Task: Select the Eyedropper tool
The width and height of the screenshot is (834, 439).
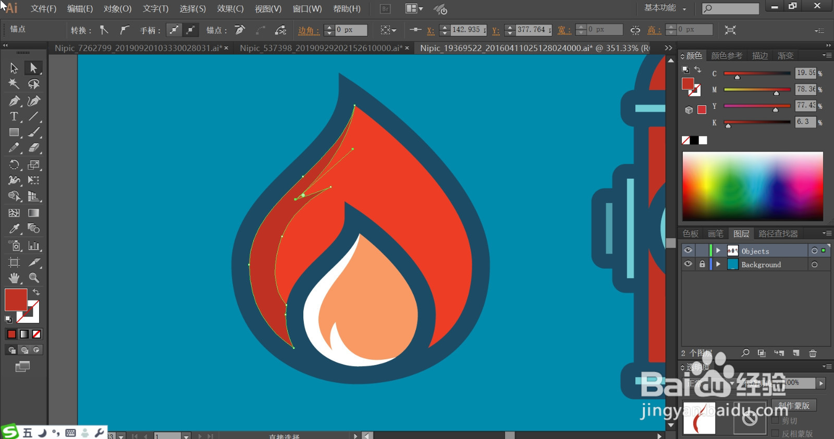Action: pos(14,229)
